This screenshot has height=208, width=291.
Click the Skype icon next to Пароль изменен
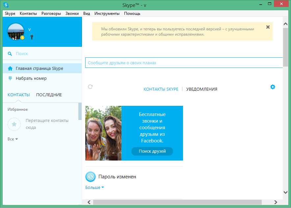91,177
